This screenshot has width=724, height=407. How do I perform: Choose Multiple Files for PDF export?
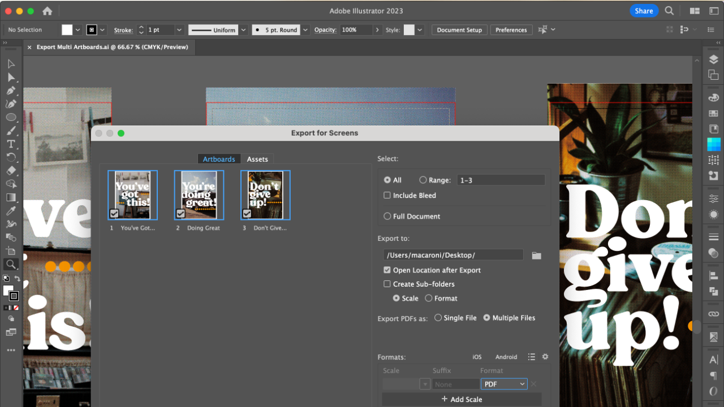(487, 318)
